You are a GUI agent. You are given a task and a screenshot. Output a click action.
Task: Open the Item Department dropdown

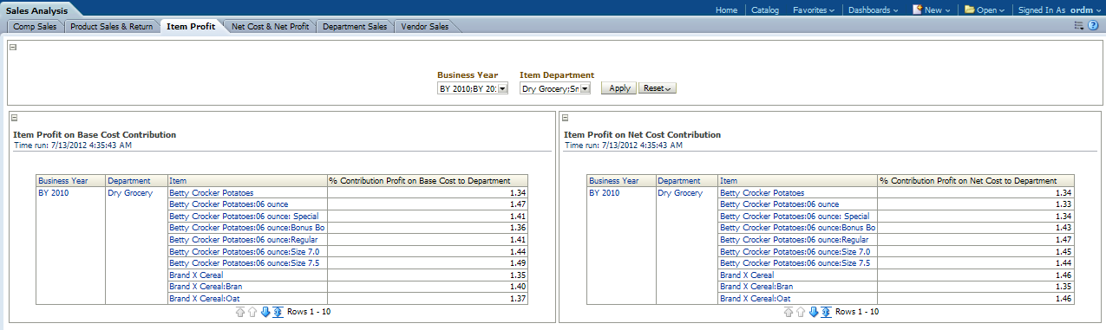click(x=585, y=88)
